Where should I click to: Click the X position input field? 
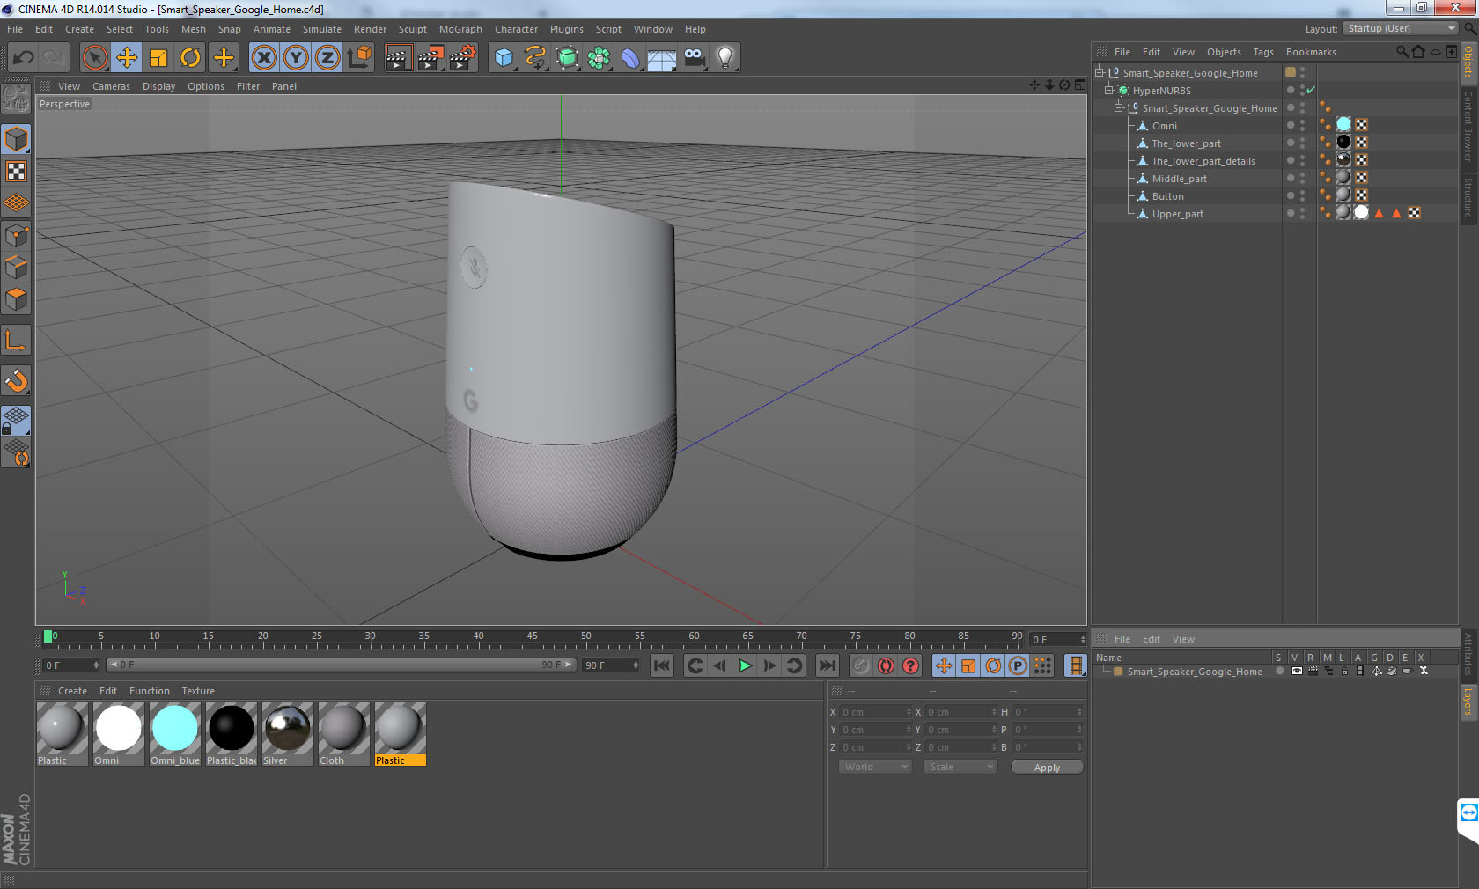coord(876,712)
